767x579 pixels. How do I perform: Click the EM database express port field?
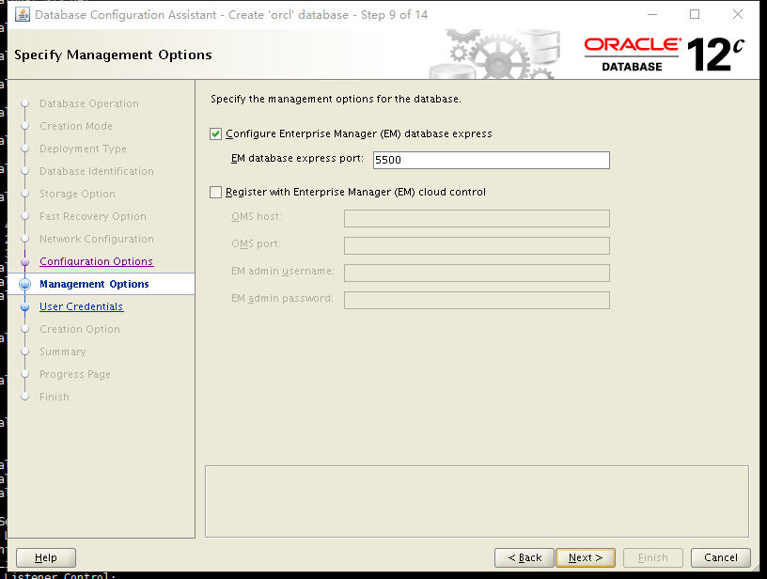coord(491,160)
